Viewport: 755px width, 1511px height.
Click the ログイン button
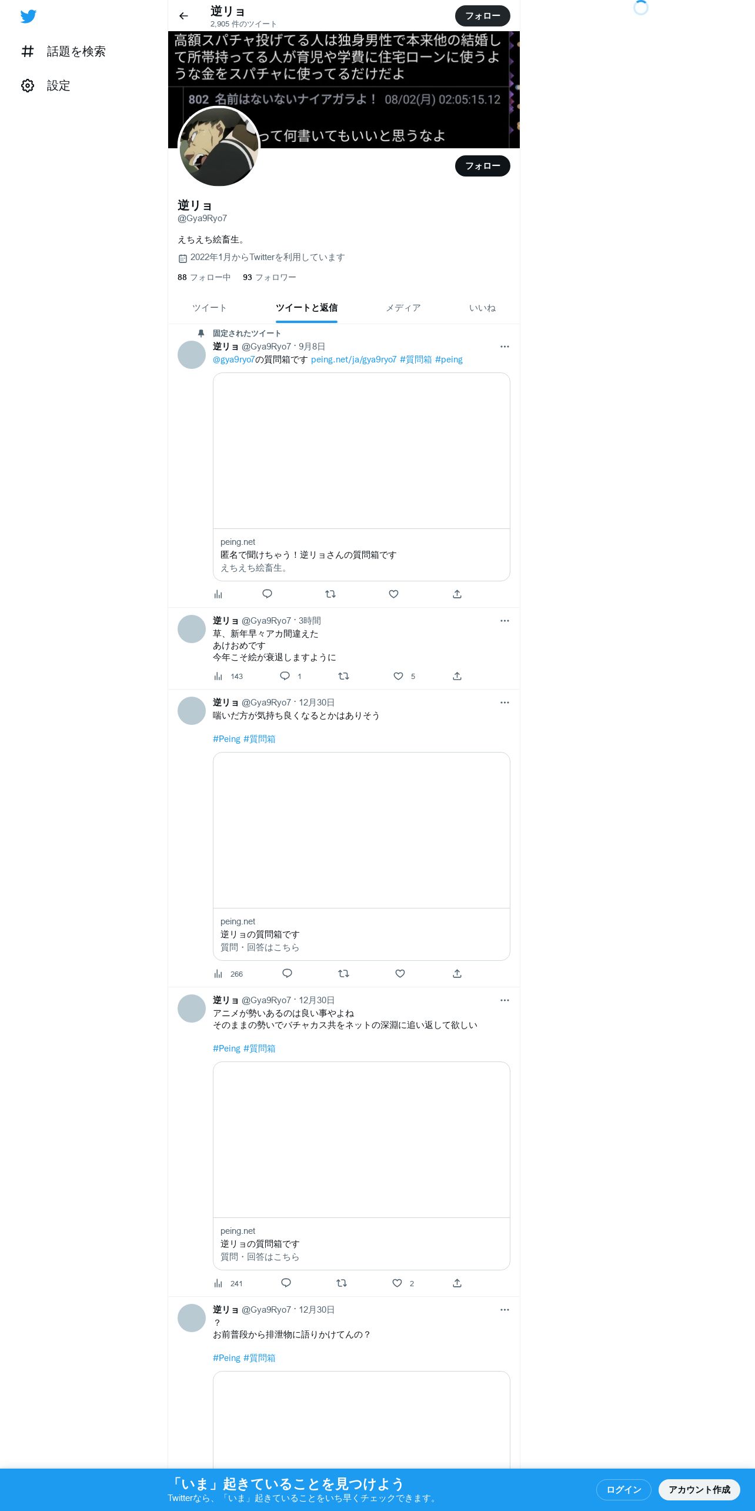[x=624, y=1490]
